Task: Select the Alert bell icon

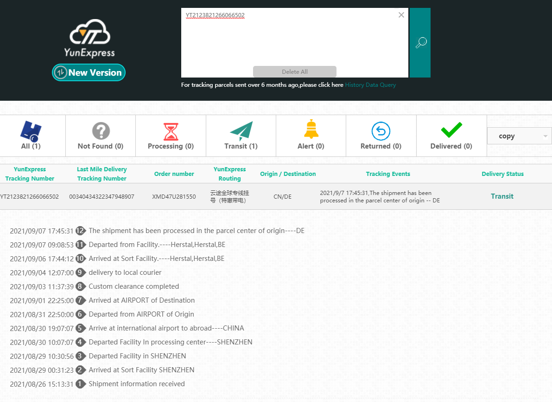Action: pyautogui.click(x=311, y=130)
